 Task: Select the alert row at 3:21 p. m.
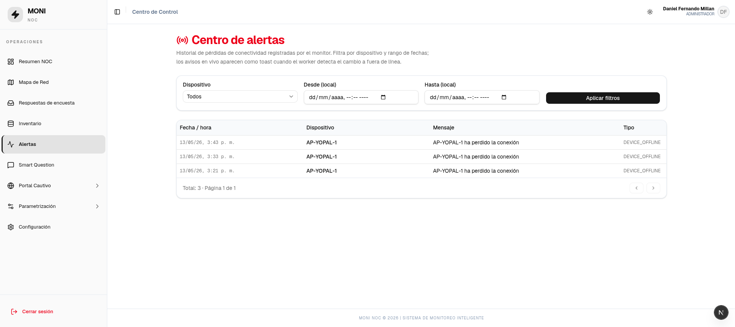tap(422, 171)
